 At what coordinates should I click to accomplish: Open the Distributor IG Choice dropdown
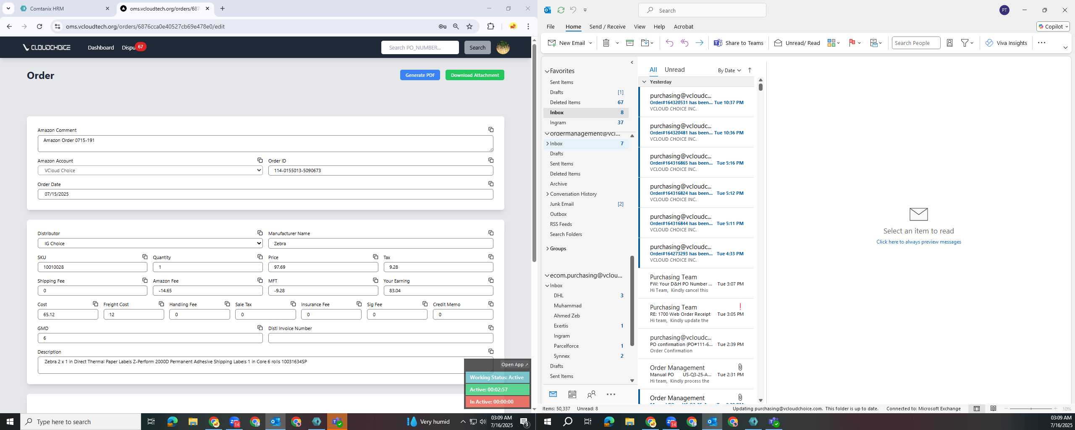(150, 243)
